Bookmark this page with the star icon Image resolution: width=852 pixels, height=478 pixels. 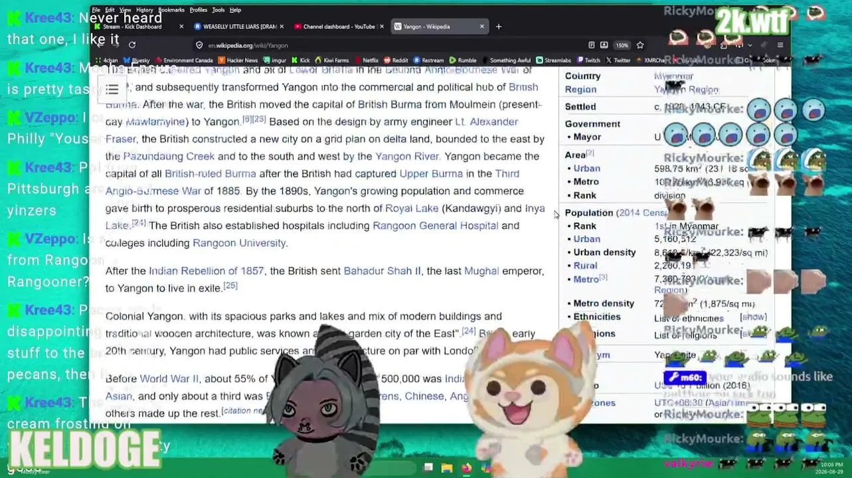(x=640, y=45)
